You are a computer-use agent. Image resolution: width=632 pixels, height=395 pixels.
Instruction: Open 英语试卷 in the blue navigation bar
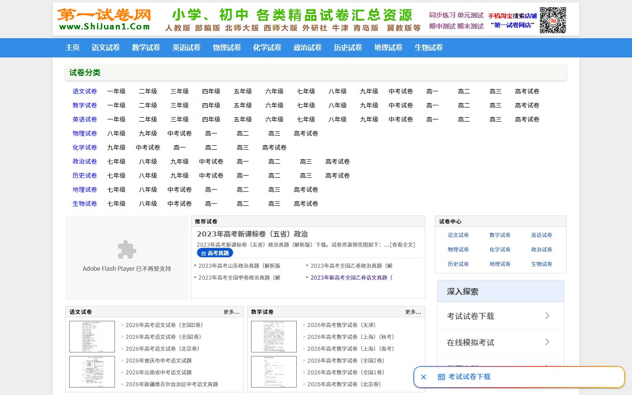[x=187, y=47]
